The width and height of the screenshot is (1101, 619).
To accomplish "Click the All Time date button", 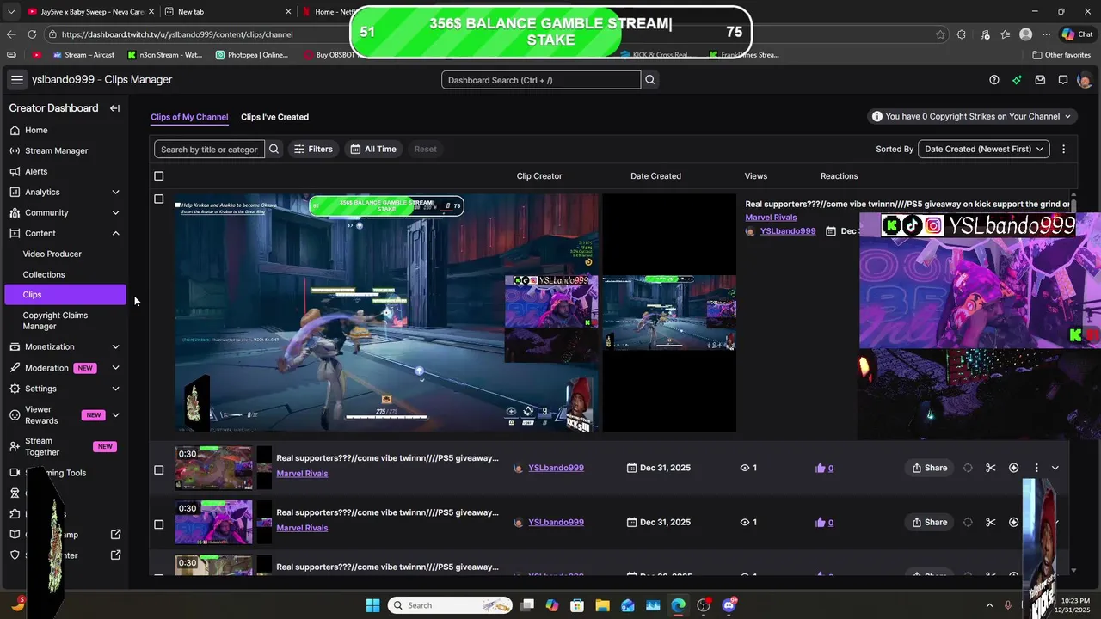I will click(x=373, y=149).
